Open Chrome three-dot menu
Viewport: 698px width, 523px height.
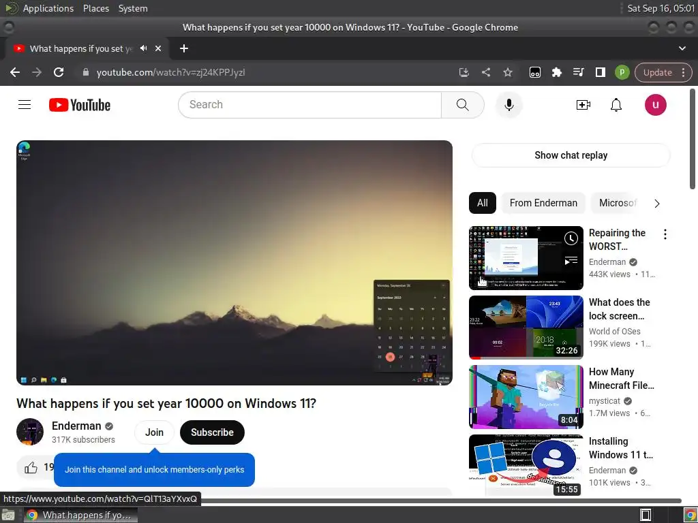click(x=683, y=72)
